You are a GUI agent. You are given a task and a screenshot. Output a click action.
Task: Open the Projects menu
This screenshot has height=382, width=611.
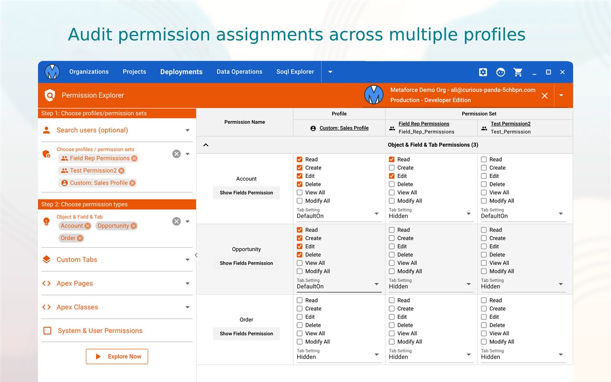(134, 72)
